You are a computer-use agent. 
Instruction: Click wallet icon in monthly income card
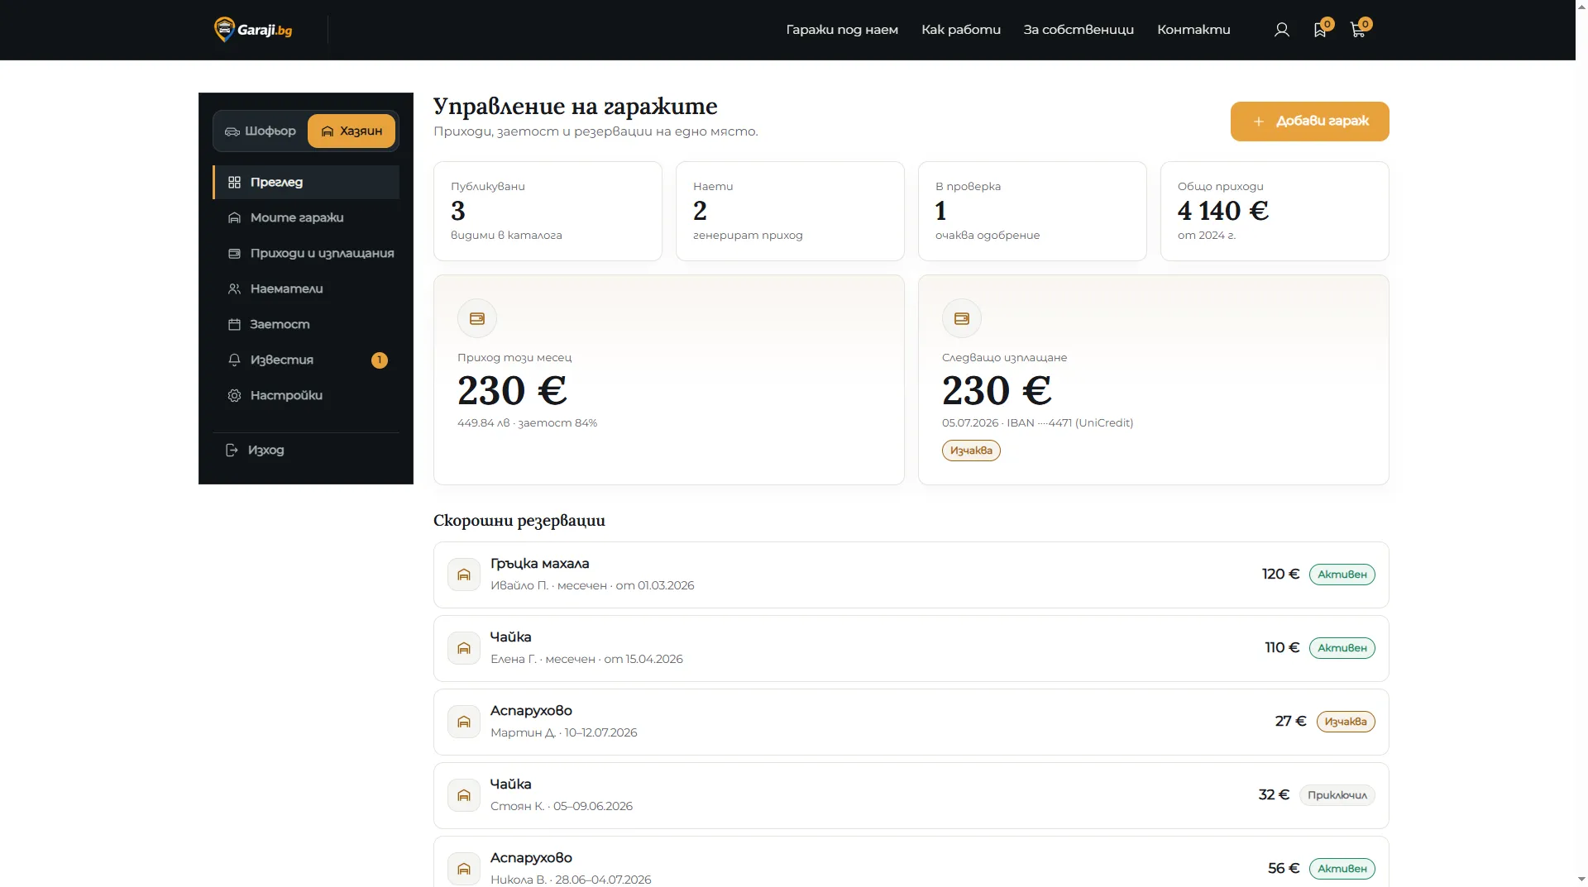[x=477, y=318]
